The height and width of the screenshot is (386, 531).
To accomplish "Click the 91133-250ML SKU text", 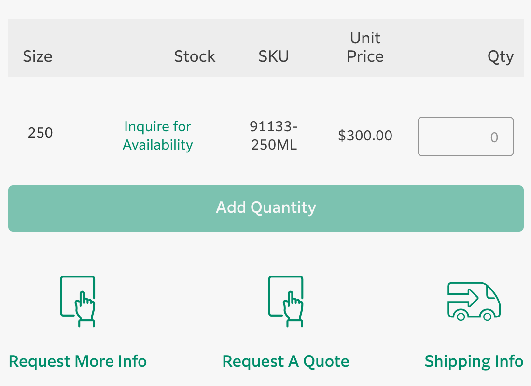I will (x=274, y=136).
